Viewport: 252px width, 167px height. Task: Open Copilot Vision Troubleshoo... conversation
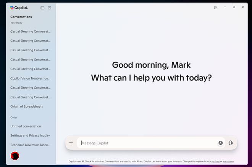(31, 78)
